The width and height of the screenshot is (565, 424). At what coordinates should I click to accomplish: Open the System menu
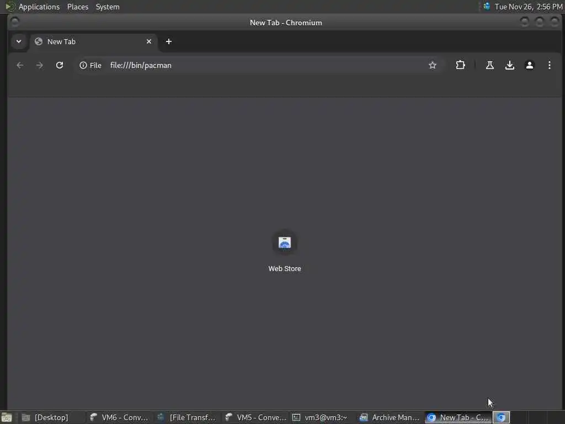coord(108,7)
